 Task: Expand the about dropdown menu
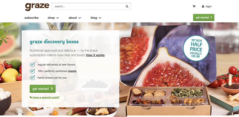pyautogui.click(x=75, y=18)
